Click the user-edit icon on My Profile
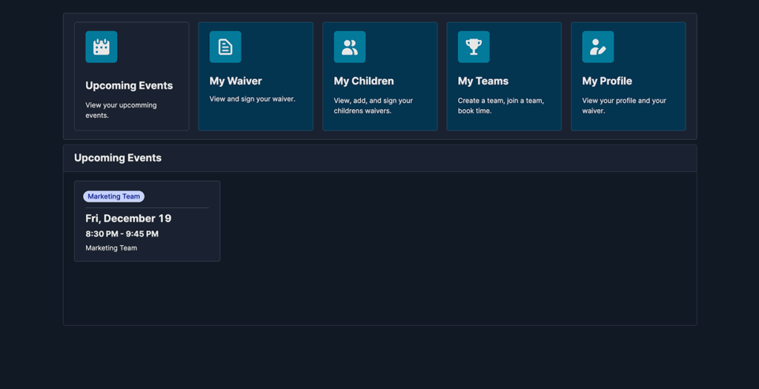The width and height of the screenshot is (759, 389). tap(597, 47)
